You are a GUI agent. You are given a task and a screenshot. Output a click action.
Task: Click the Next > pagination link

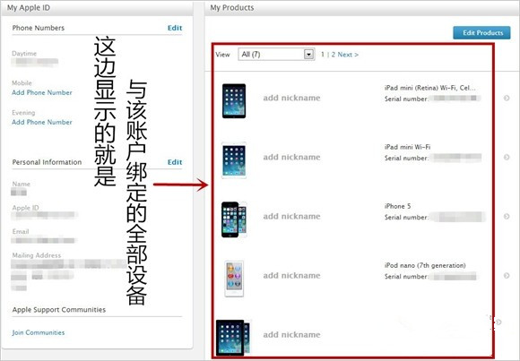click(348, 55)
